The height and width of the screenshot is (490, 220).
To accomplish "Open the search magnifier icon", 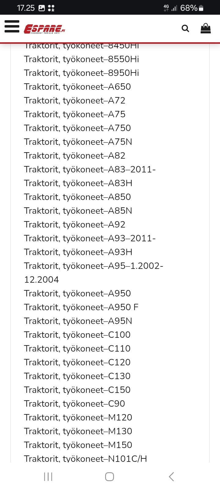I will (x=185, y=28).
